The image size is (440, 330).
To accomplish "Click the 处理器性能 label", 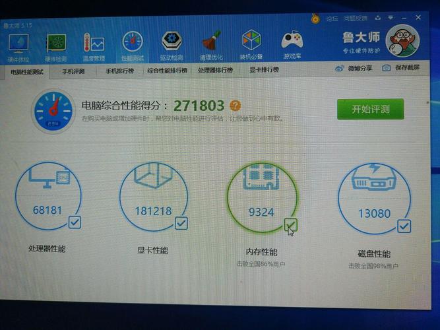I will (47, 249).
